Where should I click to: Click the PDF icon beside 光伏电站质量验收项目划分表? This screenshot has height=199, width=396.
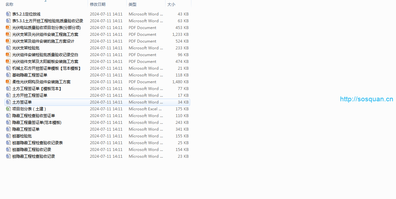coord(8,28)
